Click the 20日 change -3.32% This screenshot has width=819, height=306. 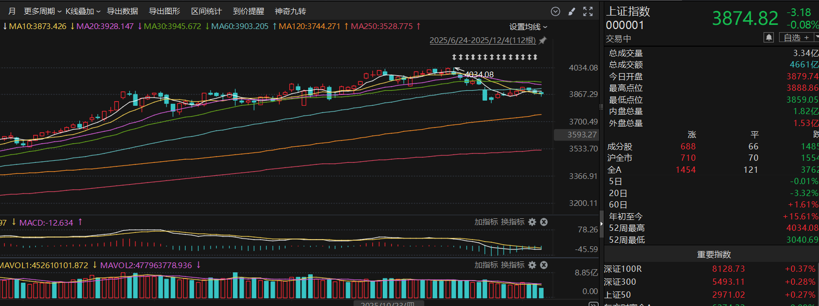(804, 193)
